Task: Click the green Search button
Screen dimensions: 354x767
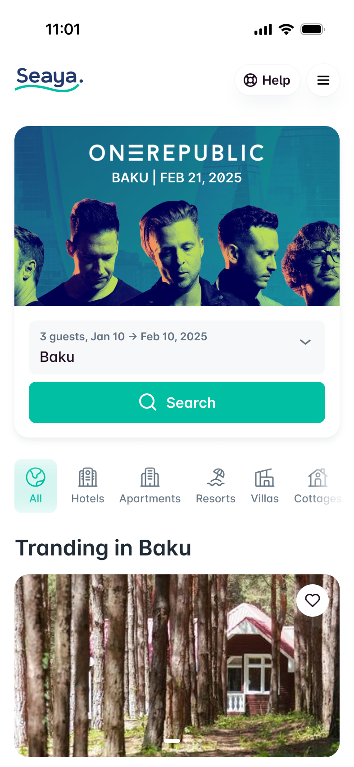Action: 177,402
